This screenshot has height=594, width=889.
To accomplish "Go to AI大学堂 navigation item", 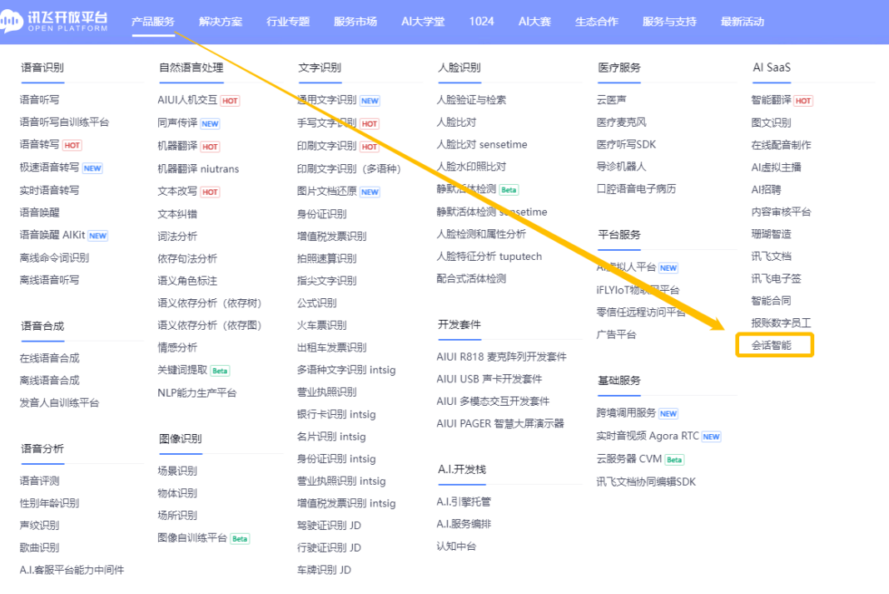I will pyautogui.click(x=423, y=22).
